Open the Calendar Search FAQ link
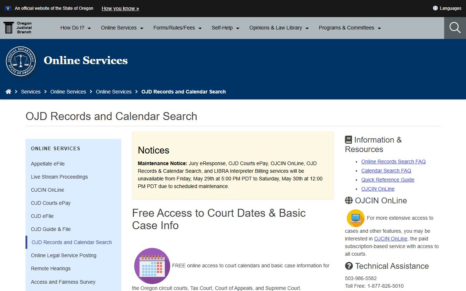Viewport: 466px width, 291px height. [386, 171]
